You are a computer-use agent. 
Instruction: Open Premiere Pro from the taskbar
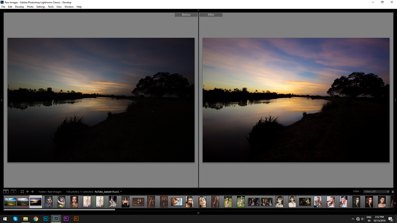coord(66,219)
